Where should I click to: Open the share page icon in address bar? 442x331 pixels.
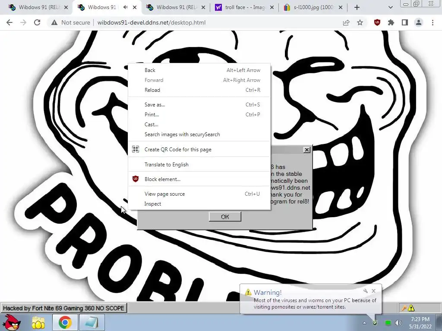(x=346, y=22)
